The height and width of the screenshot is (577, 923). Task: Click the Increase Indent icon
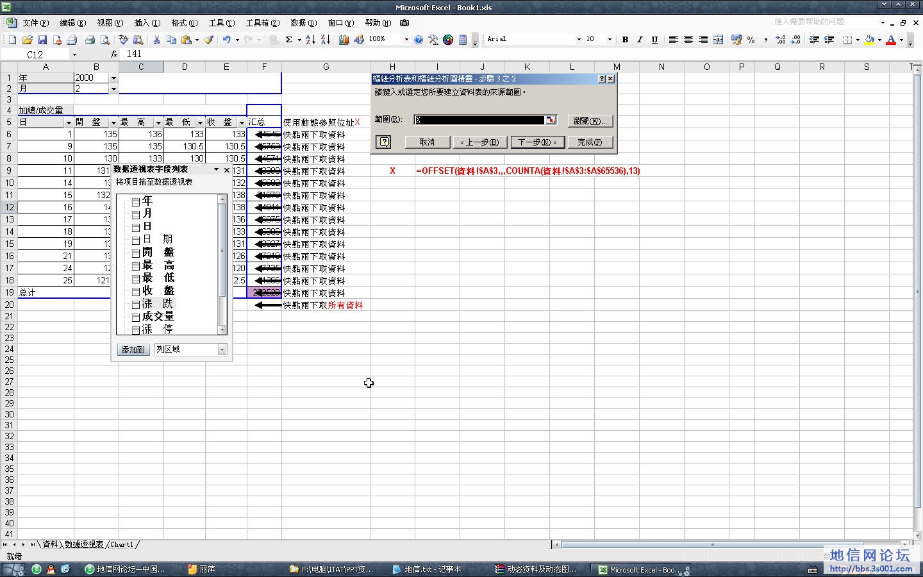tap(829, 40)
